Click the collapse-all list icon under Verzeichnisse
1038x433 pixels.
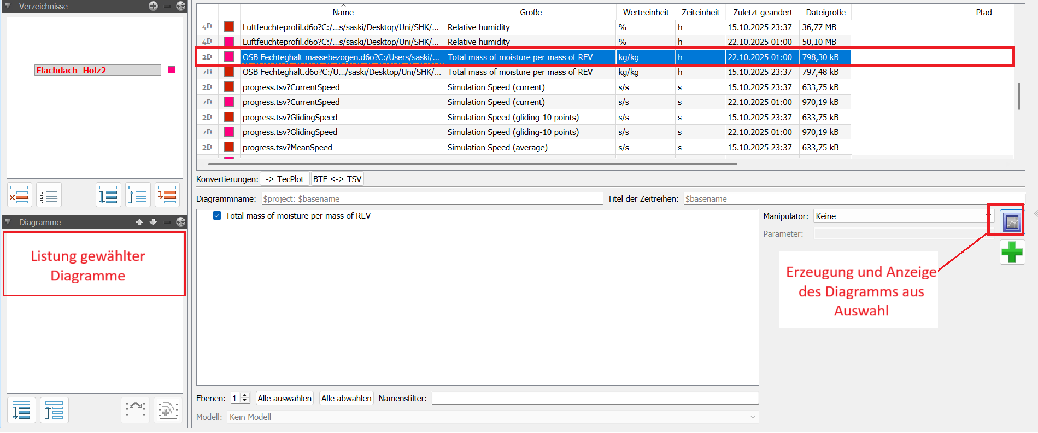coord(138,195)
